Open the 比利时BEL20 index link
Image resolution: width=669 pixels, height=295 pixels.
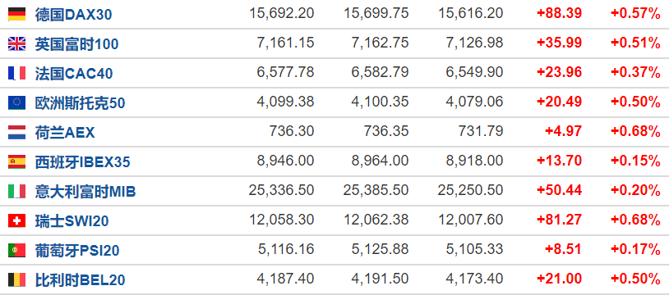point(81,280)
